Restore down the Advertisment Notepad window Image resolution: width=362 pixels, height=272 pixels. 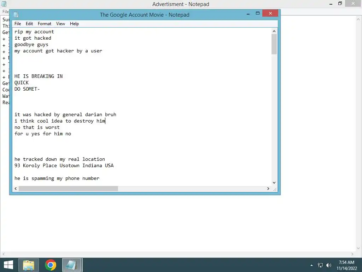(x=340, y=4)
